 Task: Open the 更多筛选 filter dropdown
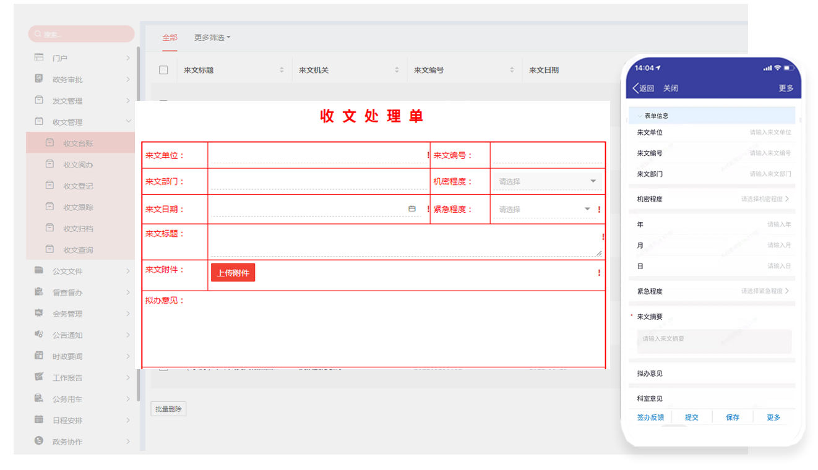pos(212,38)
